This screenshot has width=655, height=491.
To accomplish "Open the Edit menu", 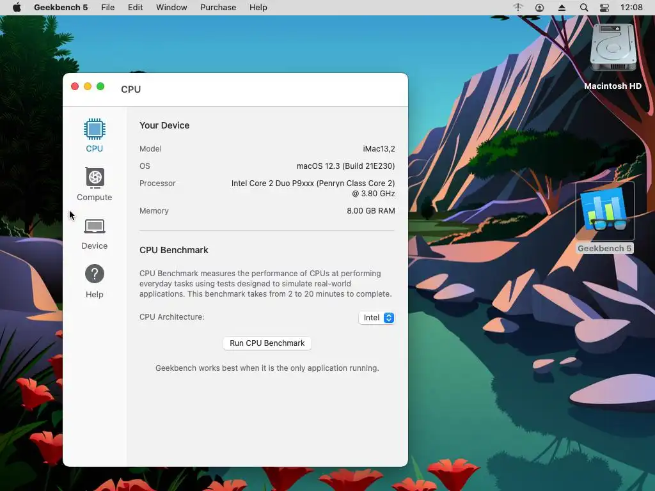I will coord(136,8).
